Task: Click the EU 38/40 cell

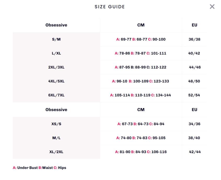Action: pos(194,138)
